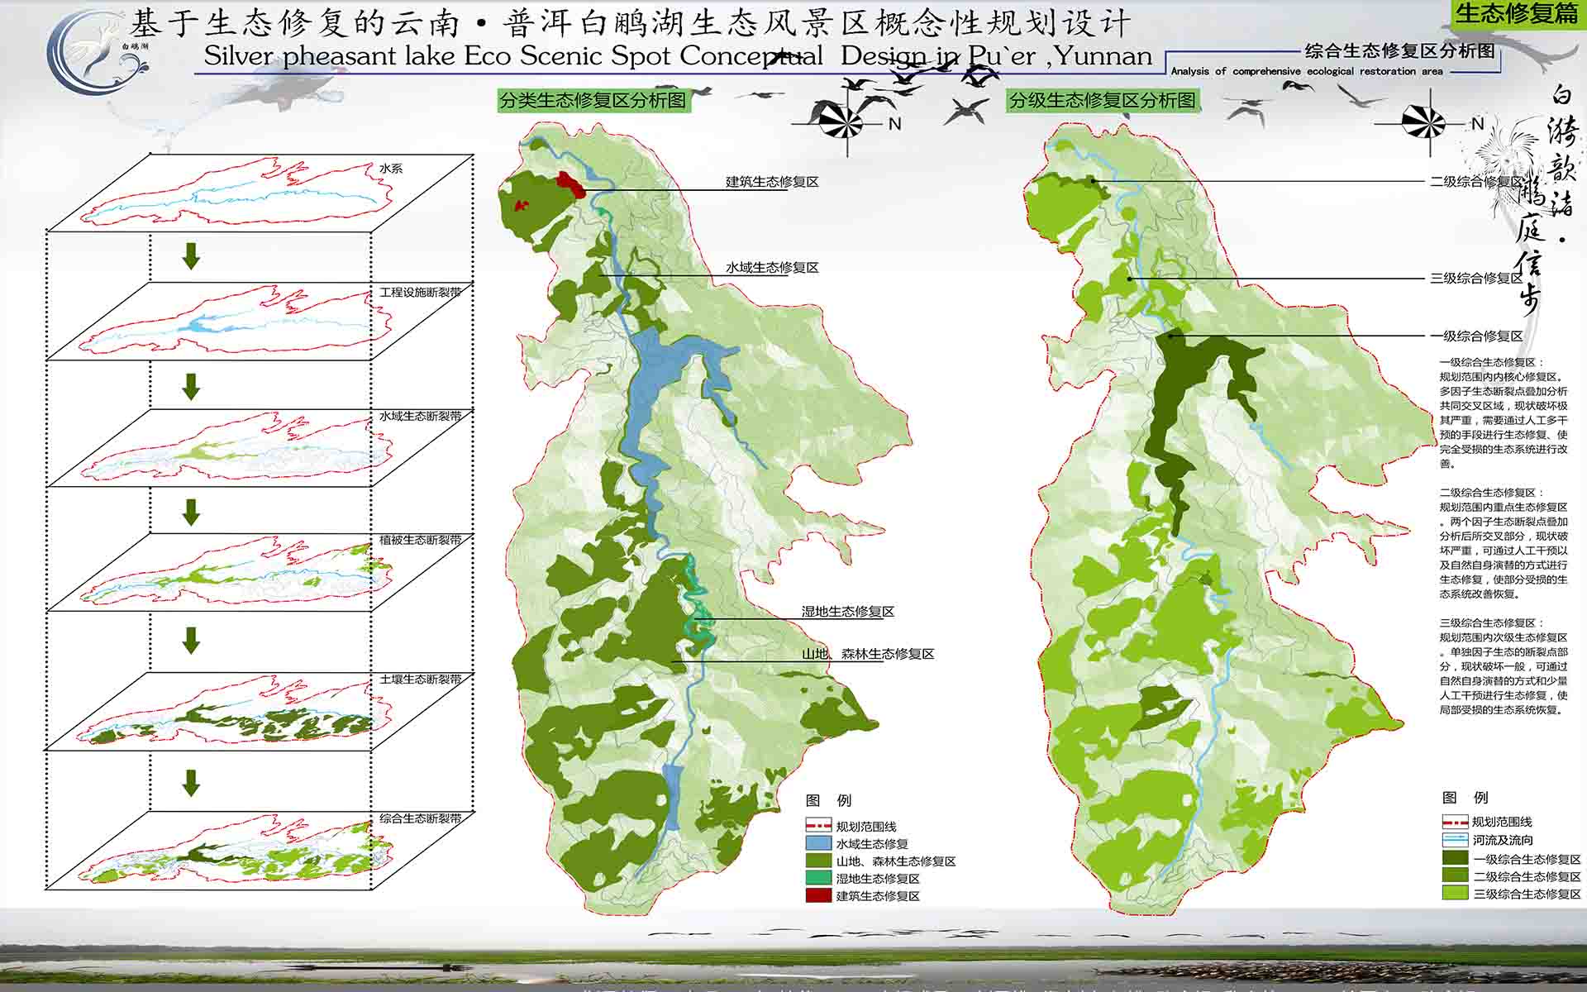This screenshot has height=992, width=1587.
Task: Click the 一级综合修复区 callout label
Action: (x=1476, y=336)
